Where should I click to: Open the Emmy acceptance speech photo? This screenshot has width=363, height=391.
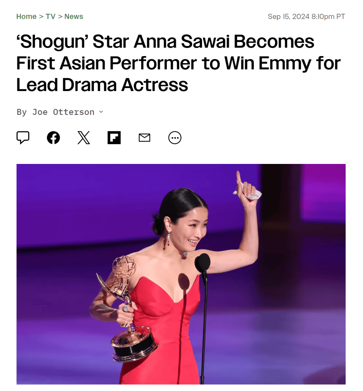tap(181, 274)
